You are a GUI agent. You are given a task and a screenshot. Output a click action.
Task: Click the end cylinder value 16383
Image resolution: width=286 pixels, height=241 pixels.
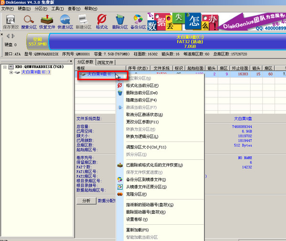243,74
